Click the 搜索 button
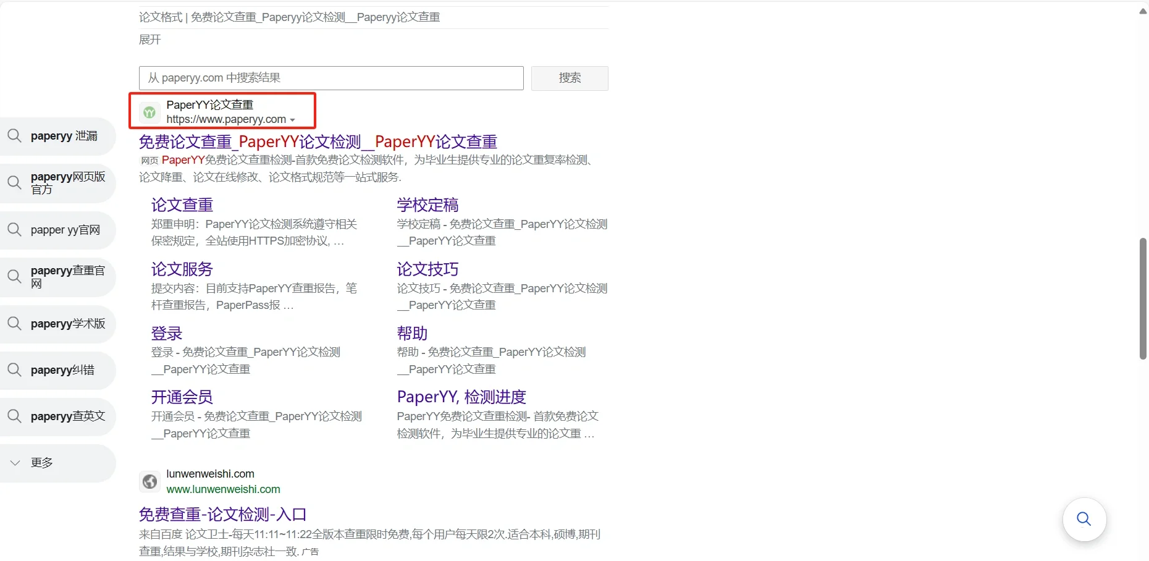The height and width of the screenshot is (561, 1149). click(570, 78)
